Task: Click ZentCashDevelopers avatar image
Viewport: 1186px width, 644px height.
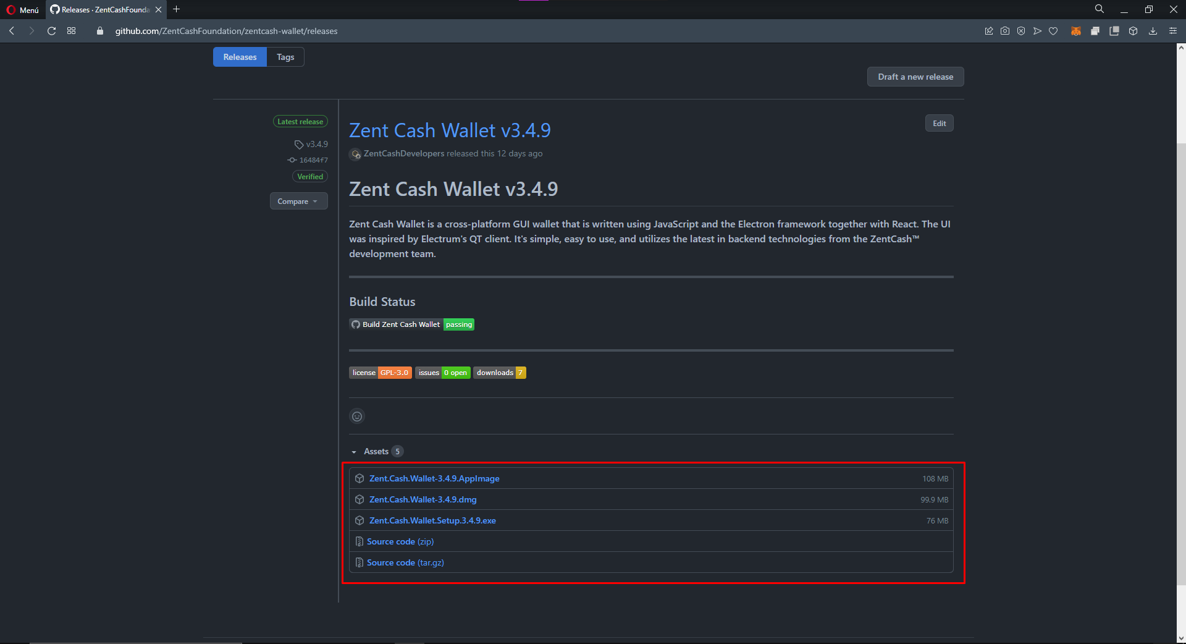Action: tap(355, 154)
